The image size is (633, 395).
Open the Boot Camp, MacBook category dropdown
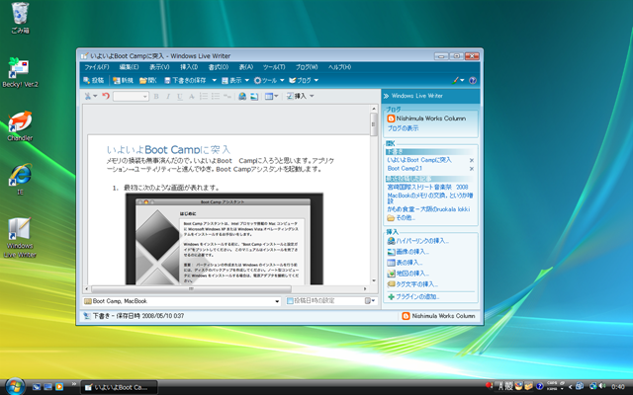pyautogui.click(x=277, y=301)
